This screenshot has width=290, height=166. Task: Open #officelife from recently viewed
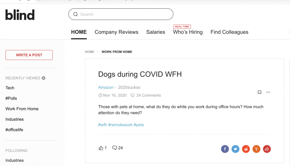[14, 130]
